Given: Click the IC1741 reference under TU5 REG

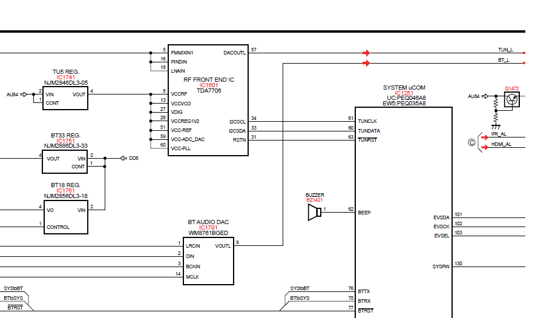Looking at the screenshot, I should (x=66, y=78).
